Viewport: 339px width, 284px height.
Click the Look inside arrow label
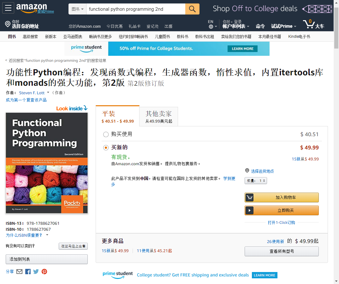pyautogui.click(x=72, y=108)
